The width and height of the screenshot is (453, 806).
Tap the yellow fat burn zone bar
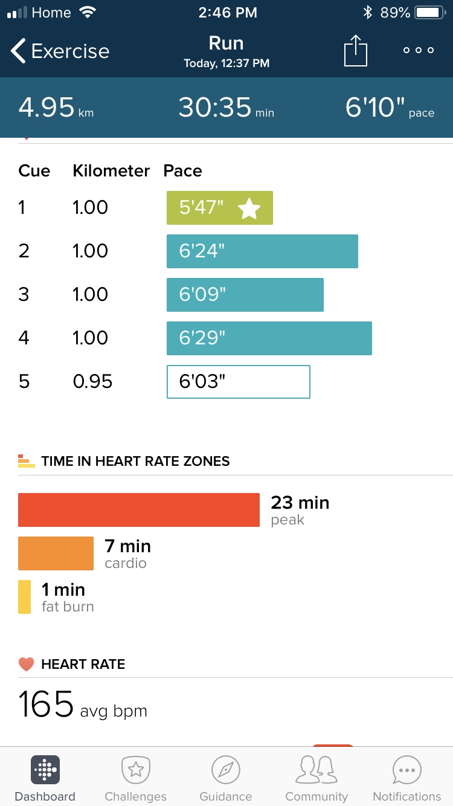tap(24, 597)
